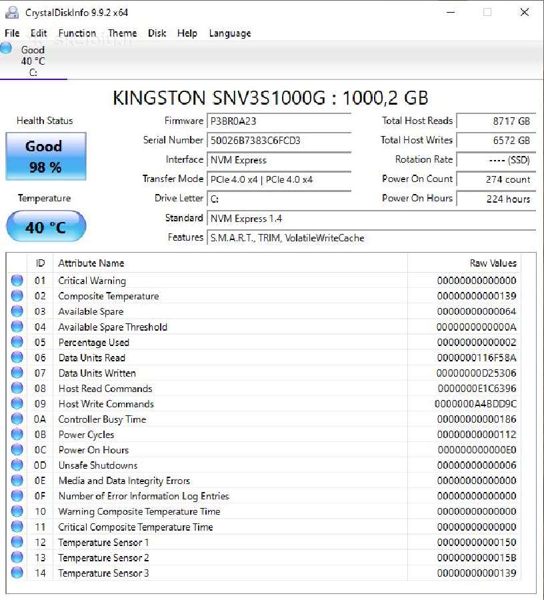Close the CrystalDiskInfo window

point(525,12)
